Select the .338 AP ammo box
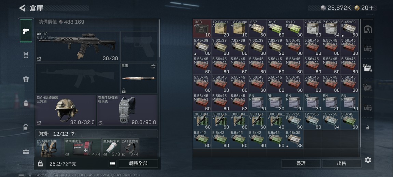This screenshot has height=177, width=393. tap(202, 29)
